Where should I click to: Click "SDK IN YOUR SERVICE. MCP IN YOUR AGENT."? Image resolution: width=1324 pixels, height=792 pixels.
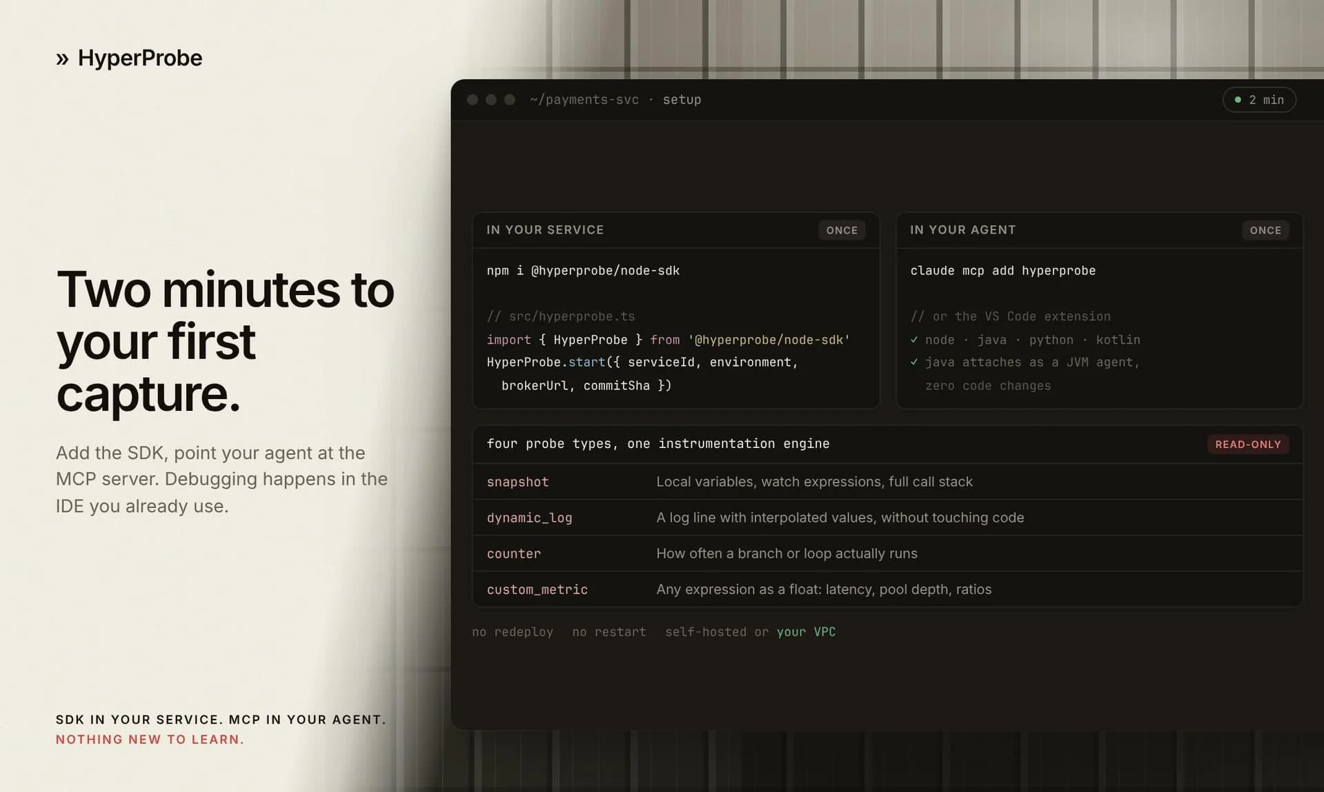[221, 720]
